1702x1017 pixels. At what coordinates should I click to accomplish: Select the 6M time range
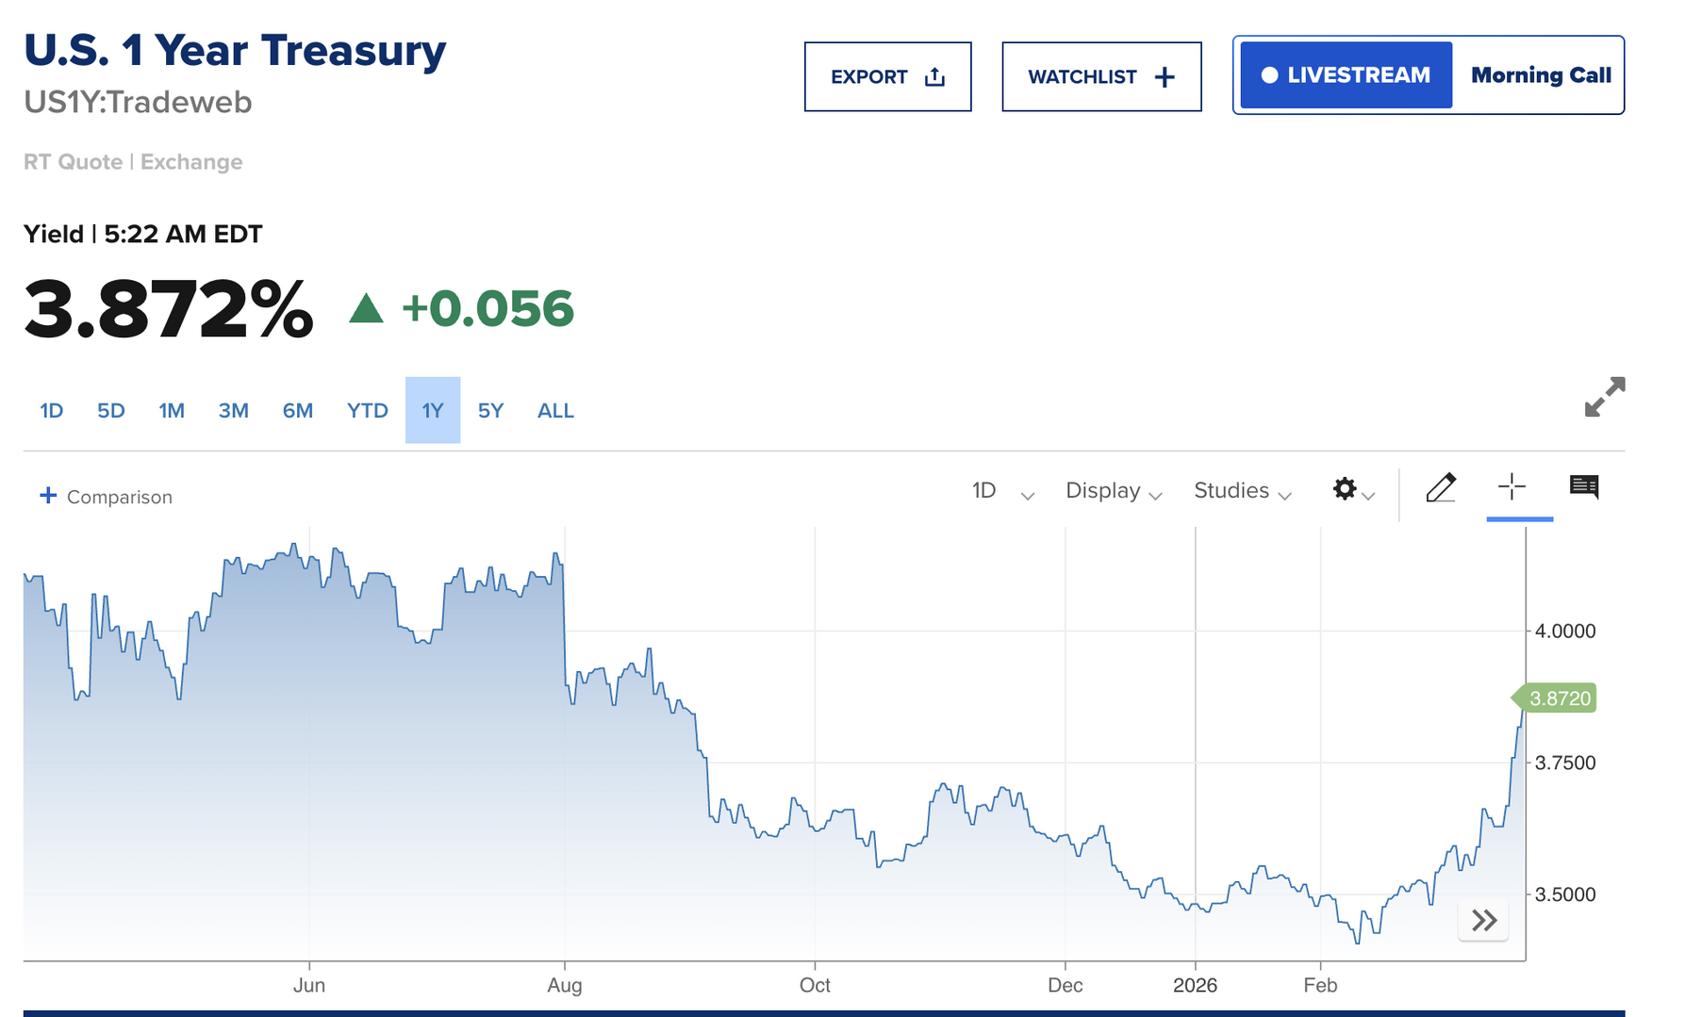tap(297, 411)
